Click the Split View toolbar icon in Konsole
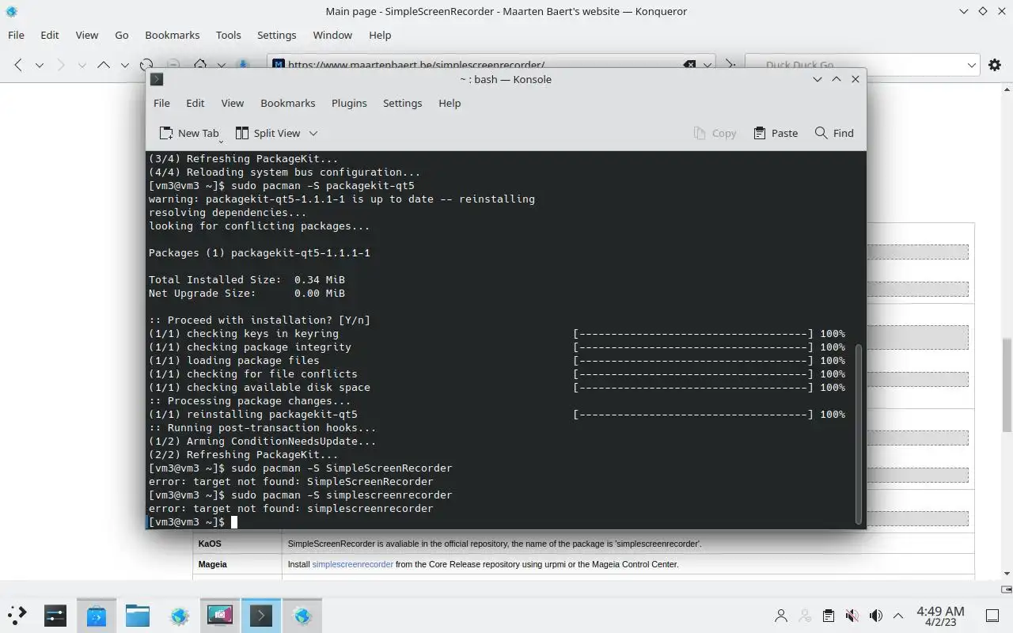The image size is (1013, 633). click(242, 133)
